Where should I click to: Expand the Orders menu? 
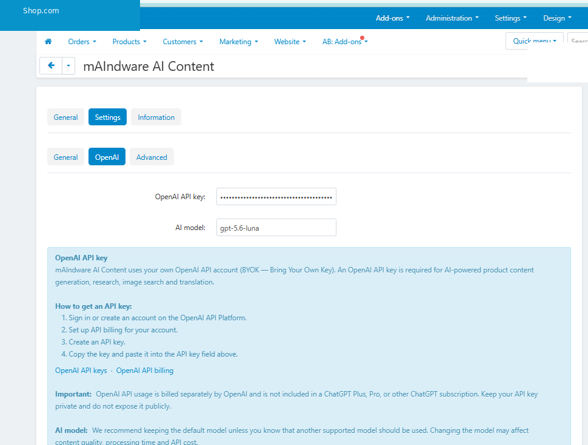click(82, 42)
